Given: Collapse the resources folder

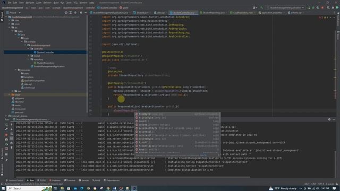Looking at the screenshot, I should point(15,70).
